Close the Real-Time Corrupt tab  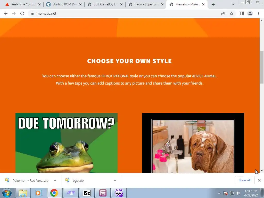(x=39, y=4)
